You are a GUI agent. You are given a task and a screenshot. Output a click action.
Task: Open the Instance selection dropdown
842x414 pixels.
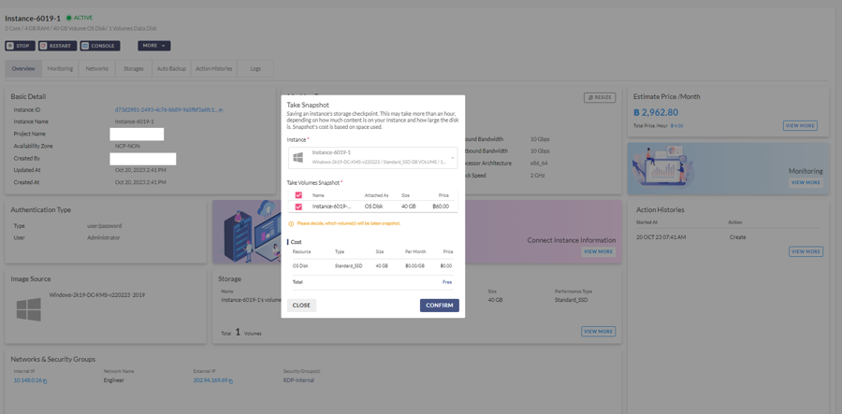click(452, 157)
